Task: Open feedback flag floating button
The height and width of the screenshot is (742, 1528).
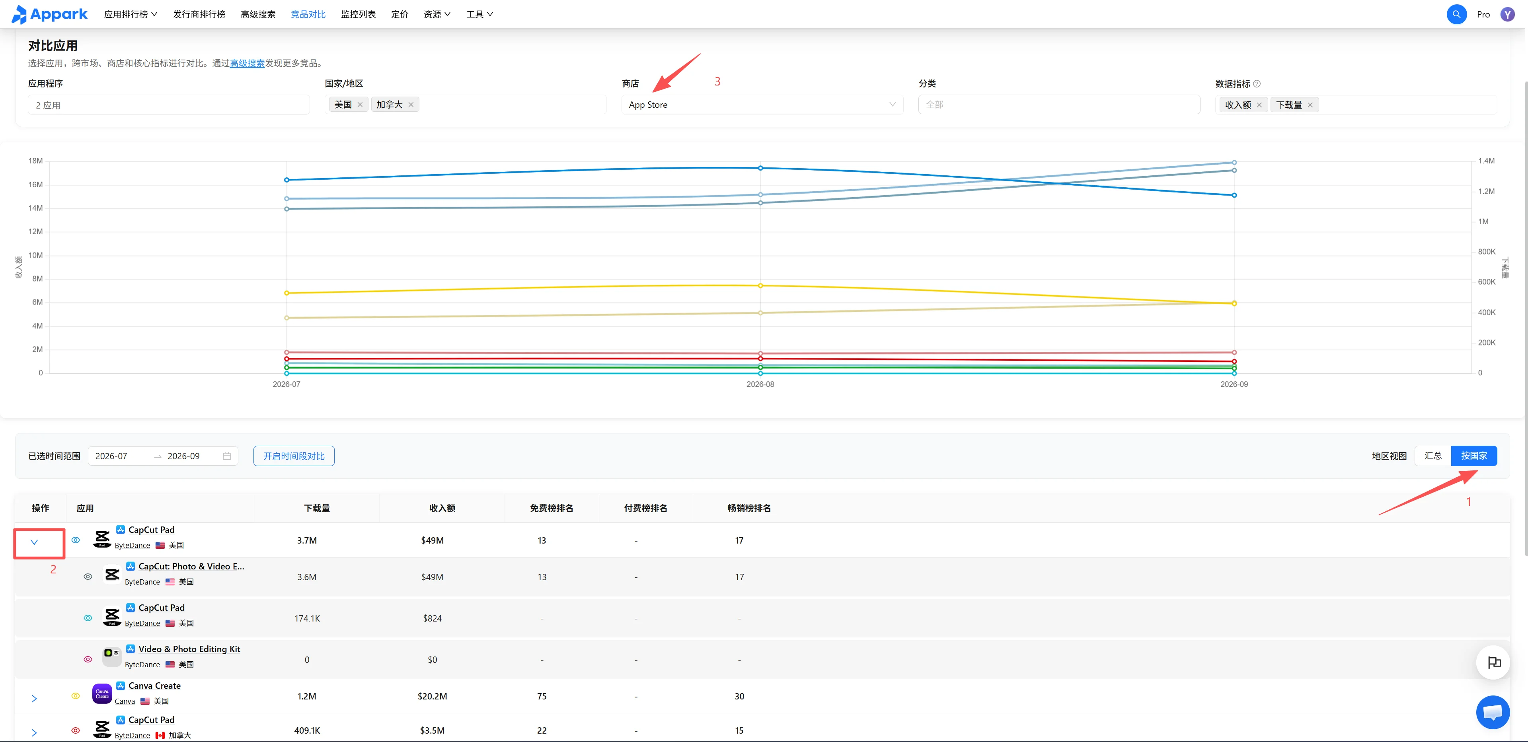Action: coord(1493,662)
